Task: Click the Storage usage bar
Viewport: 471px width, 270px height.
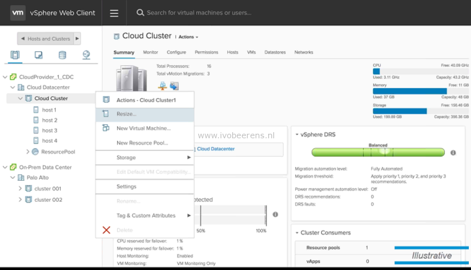Action: (420, 111)
